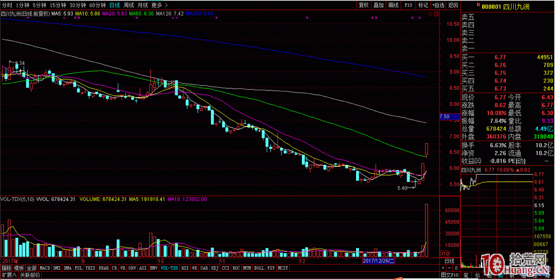Click stock title 000801 四川九洲

(505, 6)
